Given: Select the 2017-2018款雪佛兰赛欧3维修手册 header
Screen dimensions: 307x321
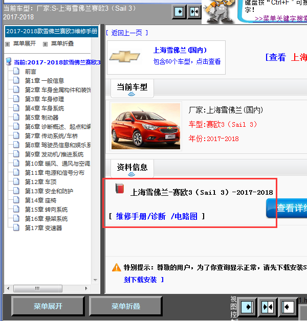Looking at the screenshot, I should (x=52, y=31).
